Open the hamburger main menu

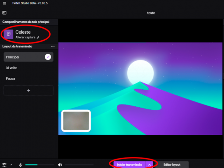pos(4,3)
